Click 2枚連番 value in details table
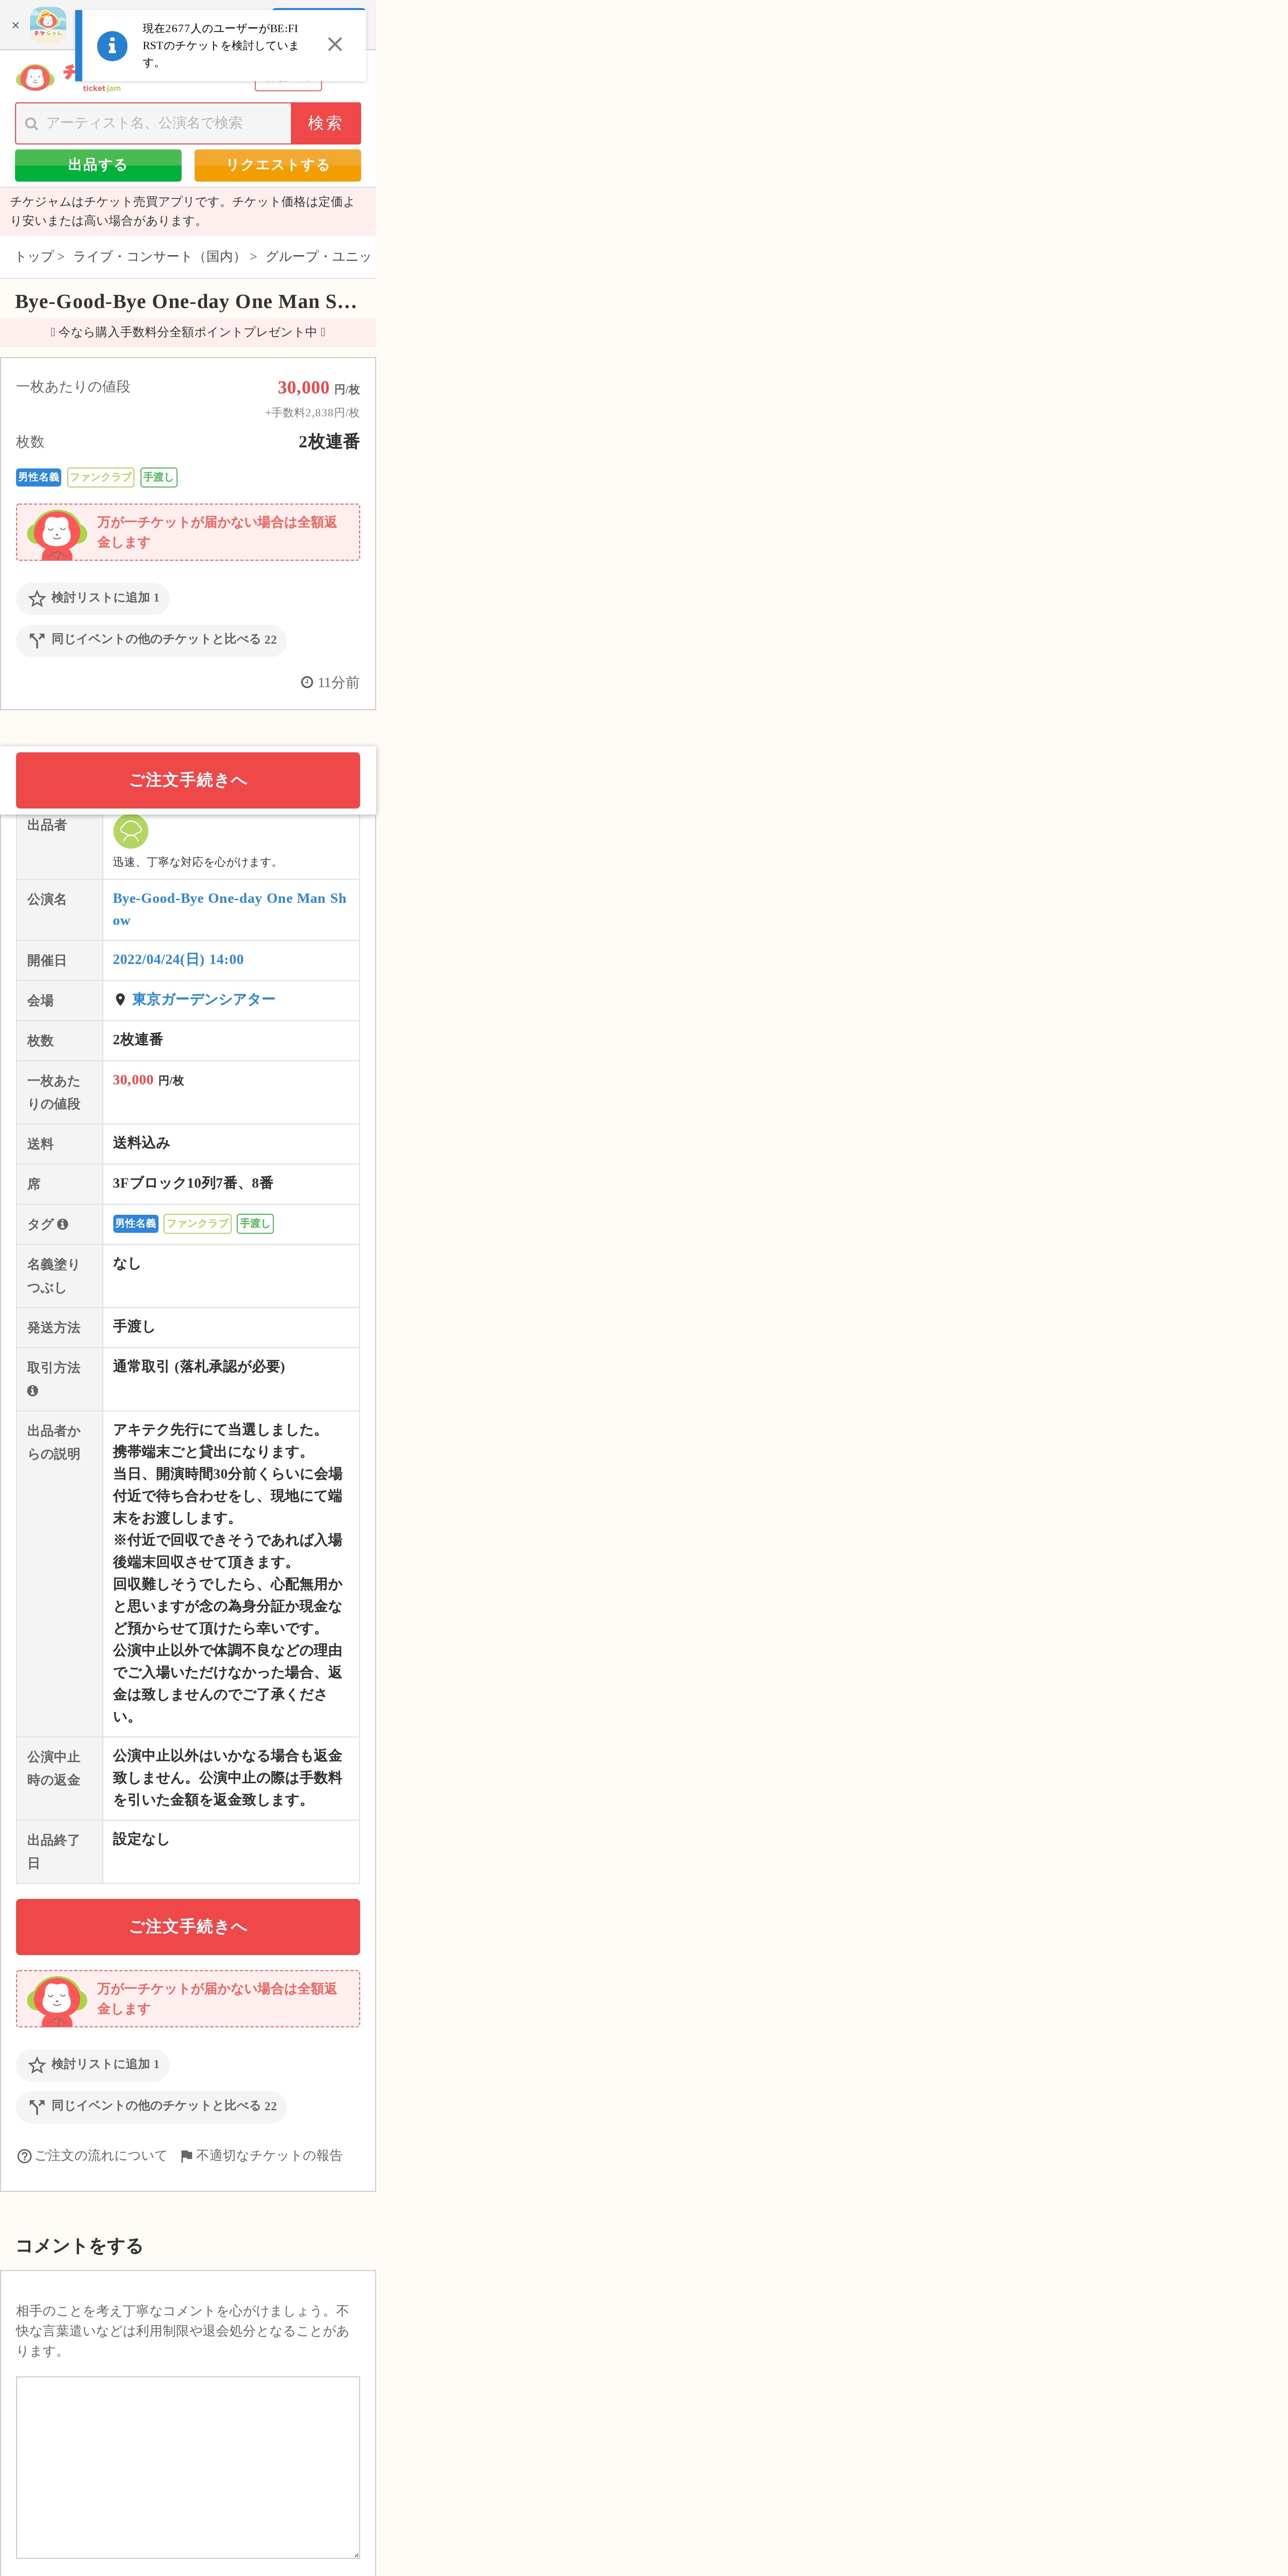Image resolution: width=1288 pixels, height=2576 pixels. pyautogui.click(x=138, y=1040)
